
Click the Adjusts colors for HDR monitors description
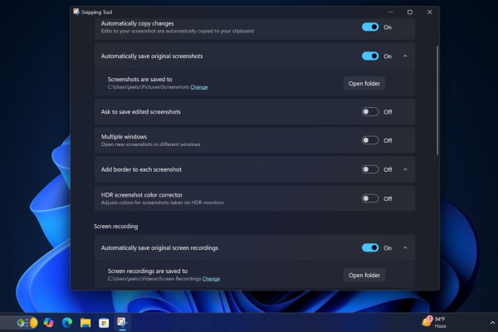tap(163, 203)
